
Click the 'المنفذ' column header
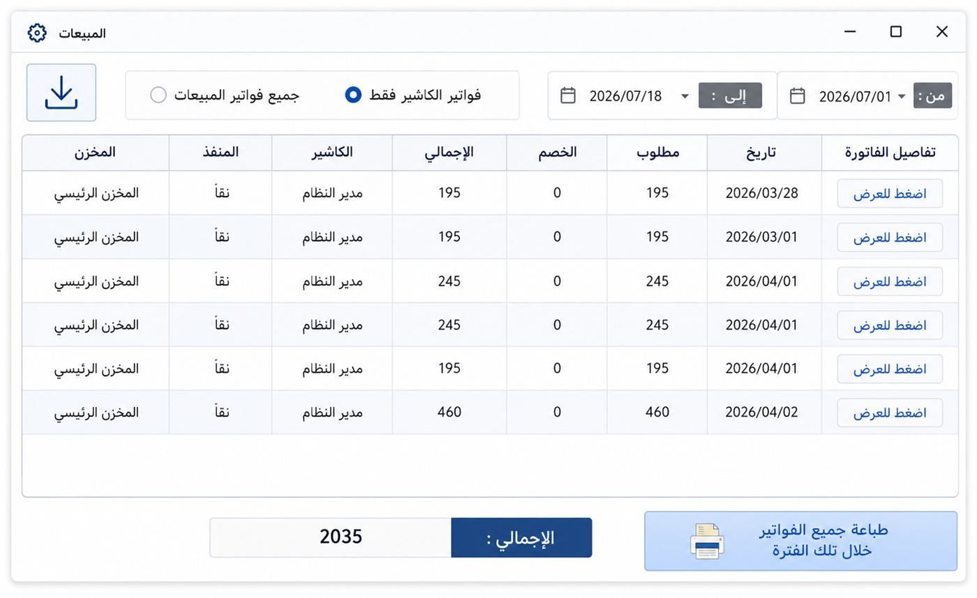pyautogui.click(x=221, y=152)
